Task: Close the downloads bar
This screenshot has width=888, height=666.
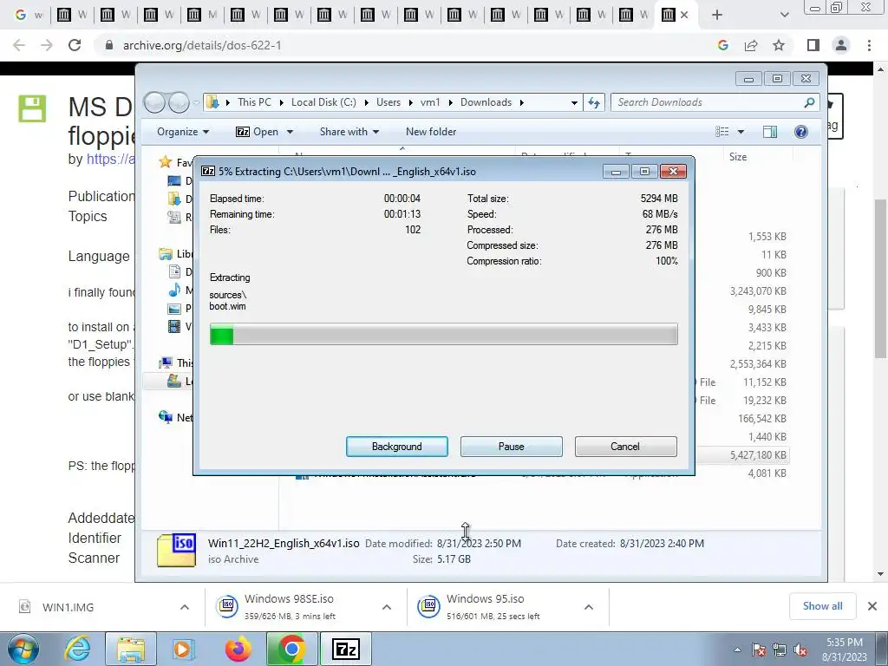Action: pyautogui.click(x=872, y=606)
